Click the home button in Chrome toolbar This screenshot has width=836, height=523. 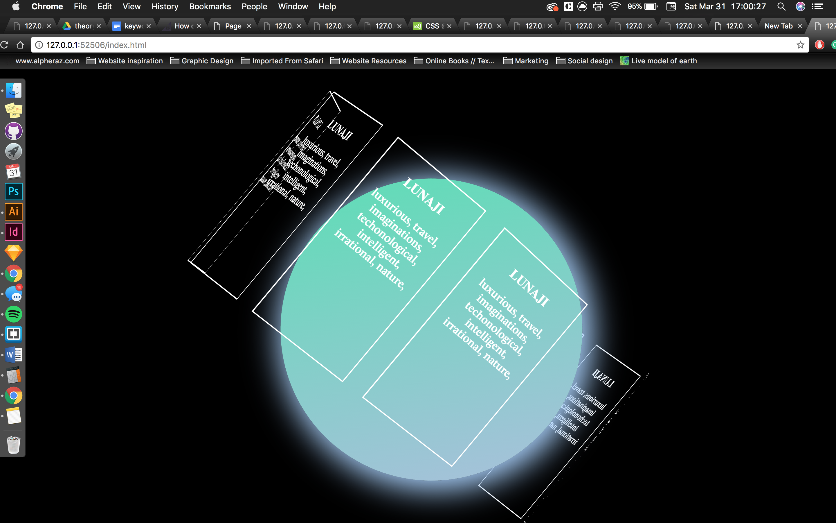coord(20,45)
